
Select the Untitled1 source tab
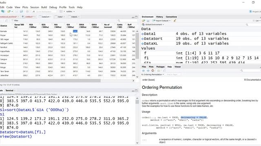29,17
